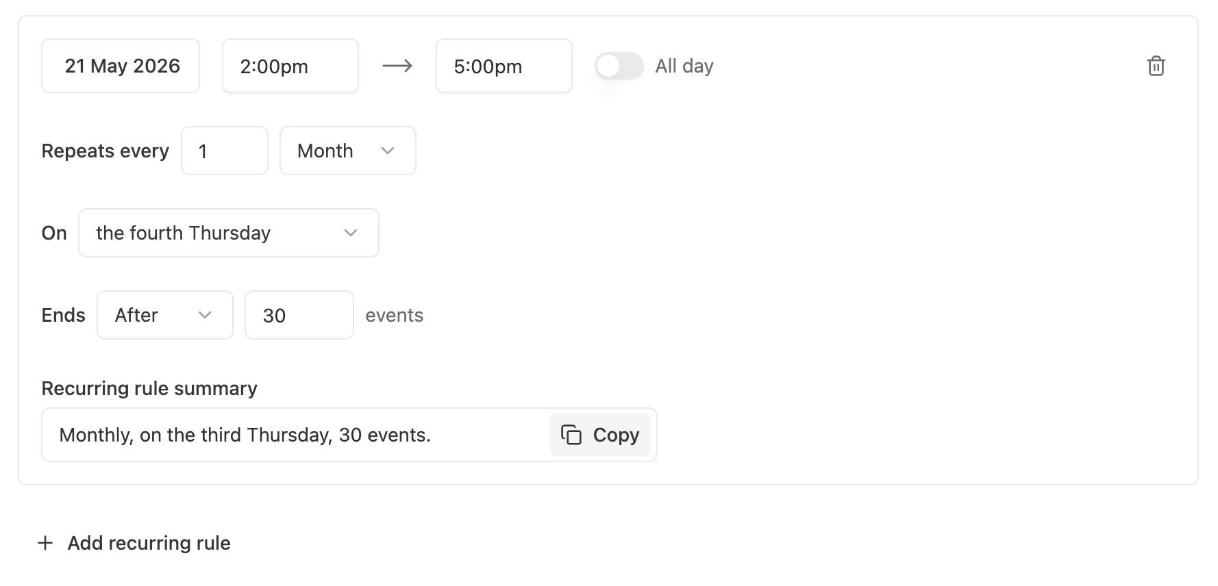Click the recurring rule summary text

[245, 435]
